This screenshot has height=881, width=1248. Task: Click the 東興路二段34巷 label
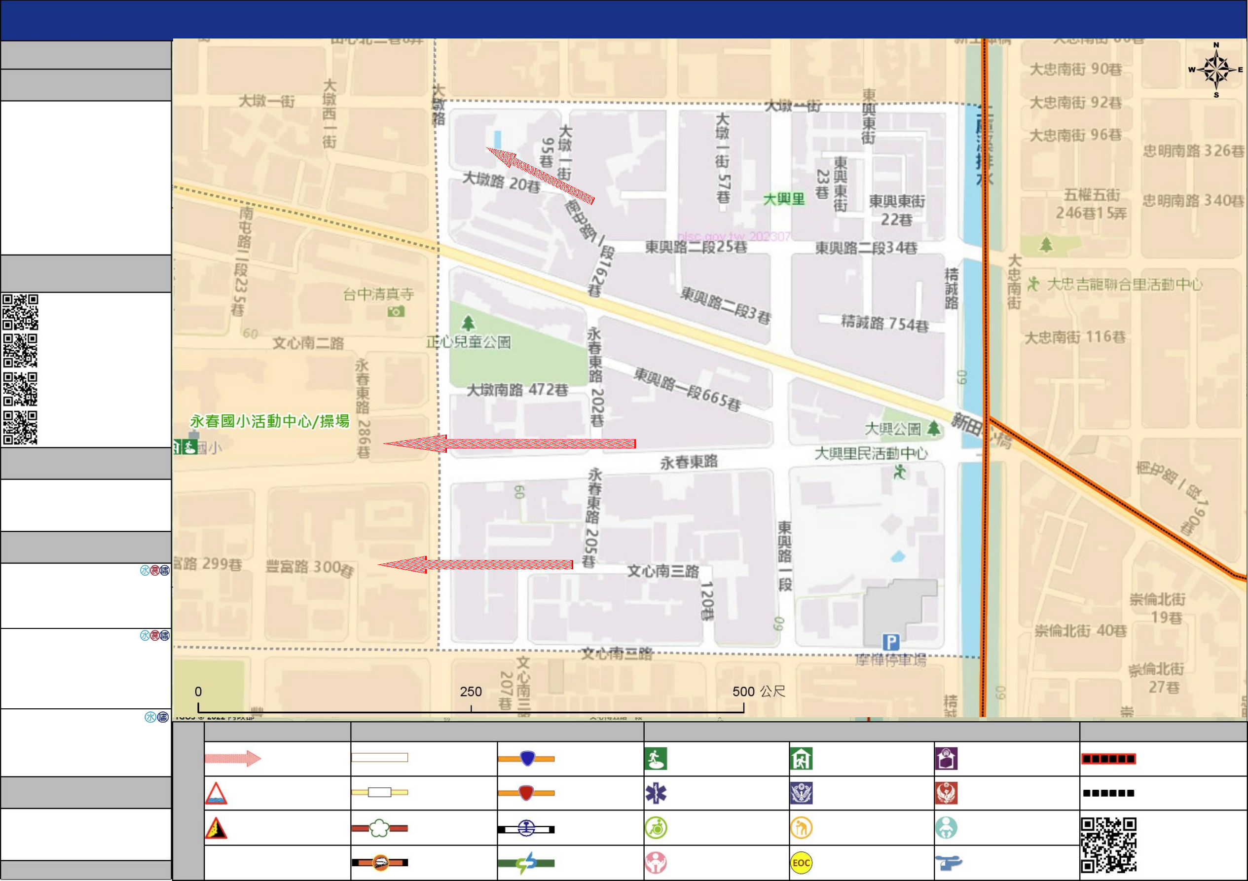866,249
